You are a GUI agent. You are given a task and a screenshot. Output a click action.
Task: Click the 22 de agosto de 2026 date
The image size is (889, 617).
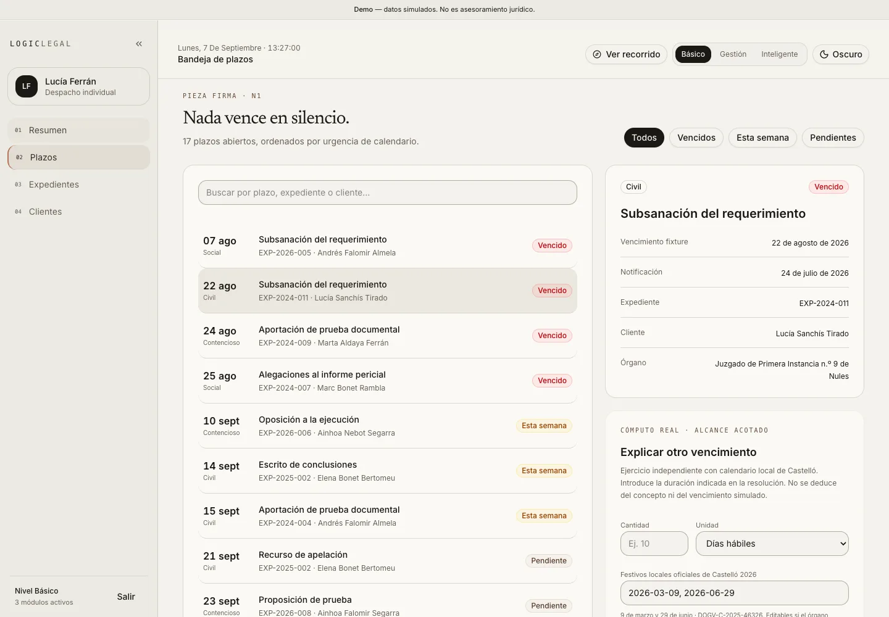pos(810,243)
